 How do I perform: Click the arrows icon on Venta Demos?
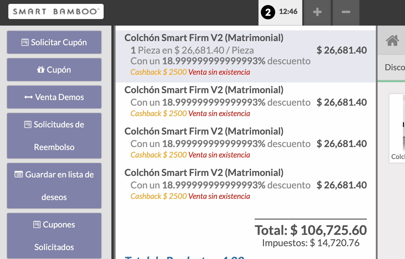(x=29, y=97)
